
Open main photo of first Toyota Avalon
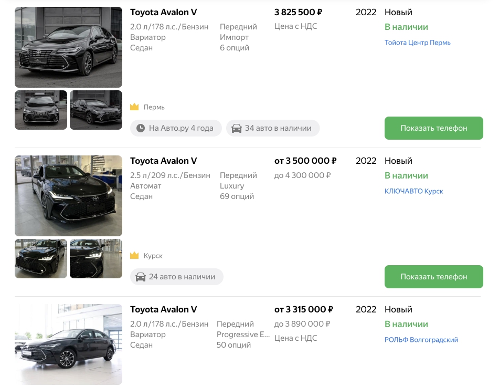pos(68,47)
